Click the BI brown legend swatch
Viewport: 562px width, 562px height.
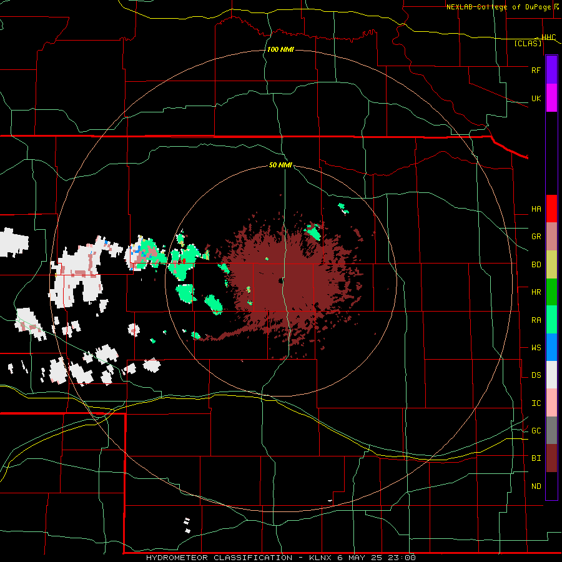click(551, 458)
